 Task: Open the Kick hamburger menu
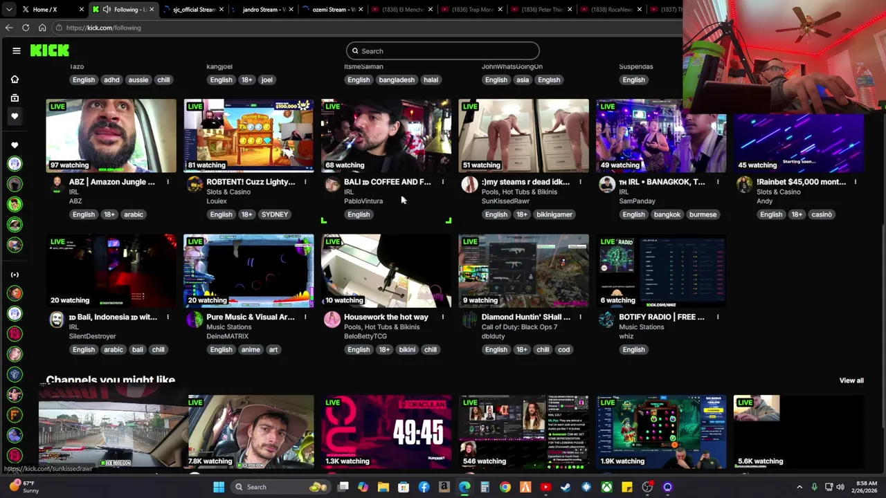16,50
